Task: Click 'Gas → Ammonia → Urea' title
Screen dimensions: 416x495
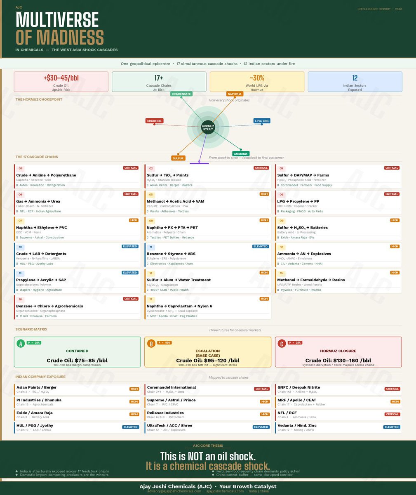Action: tap(38, 201)
